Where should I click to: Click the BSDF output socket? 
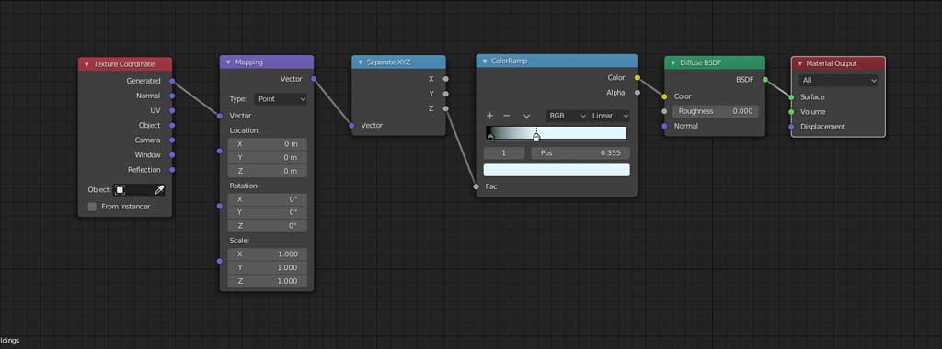click(x=764, y=79)
